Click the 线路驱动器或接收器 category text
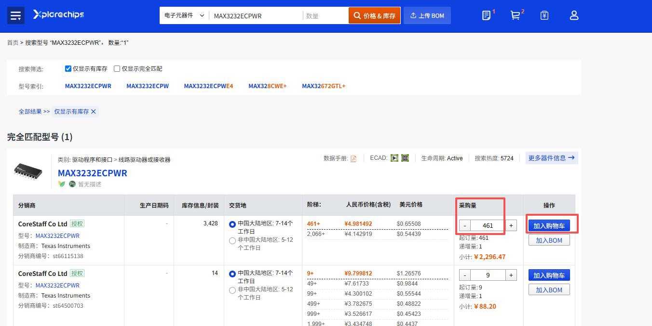This screenshot has width=652, height=326. (145, 159)
